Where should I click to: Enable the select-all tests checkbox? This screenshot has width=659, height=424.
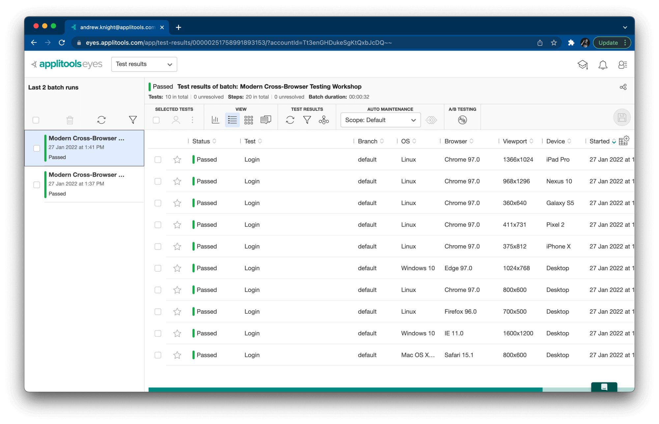(x=156, y=120)
